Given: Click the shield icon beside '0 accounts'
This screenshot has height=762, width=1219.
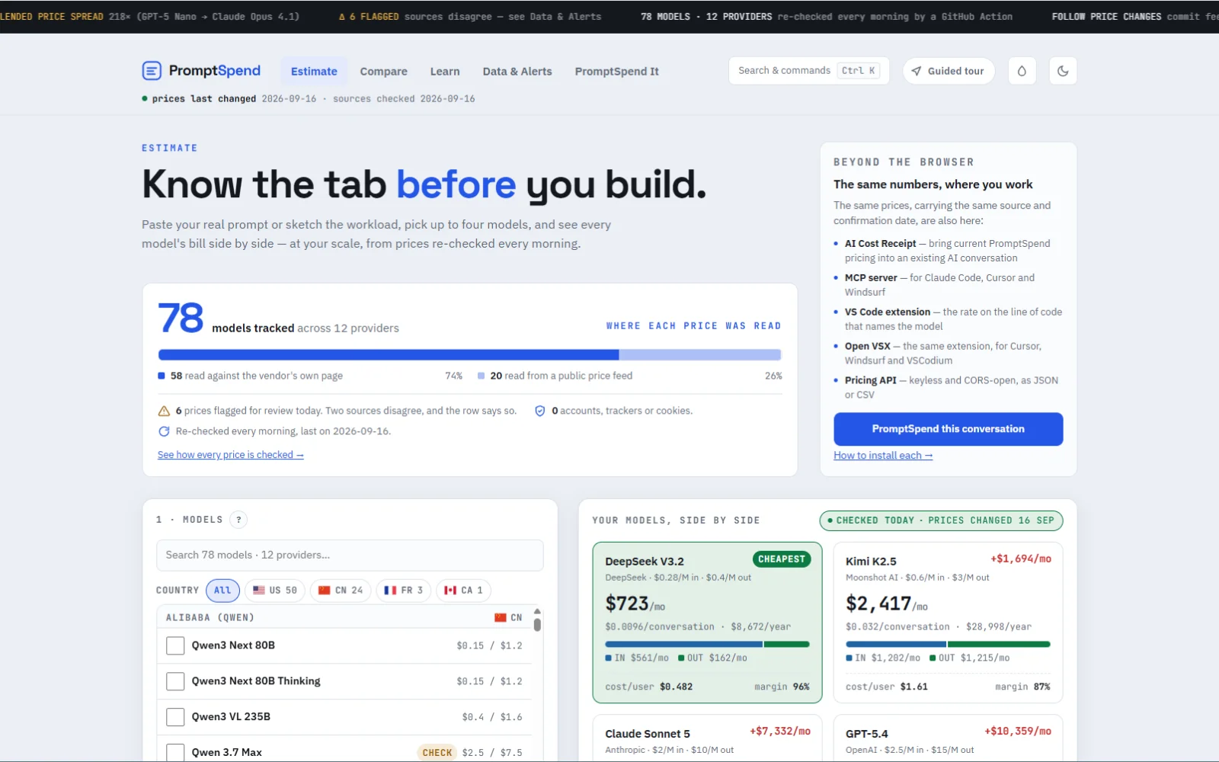Looking at the screenshot, I should tap(540, 411).
